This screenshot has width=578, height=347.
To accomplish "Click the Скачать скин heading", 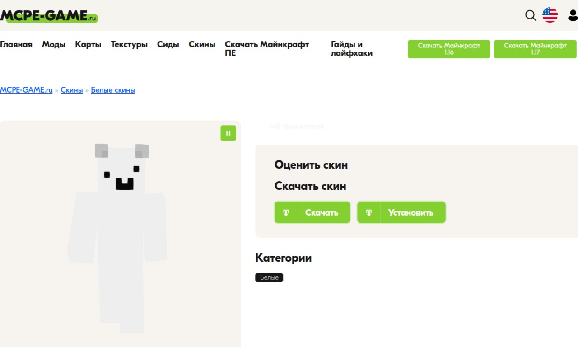I will (310, 186).
